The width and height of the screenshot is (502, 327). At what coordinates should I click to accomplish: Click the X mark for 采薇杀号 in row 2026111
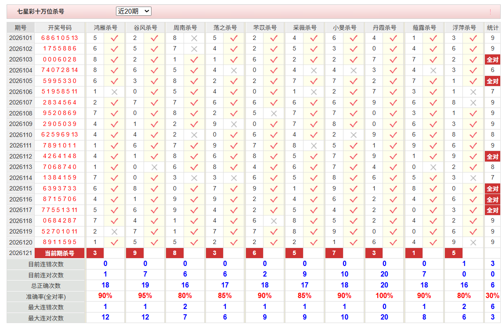[314, 146]
